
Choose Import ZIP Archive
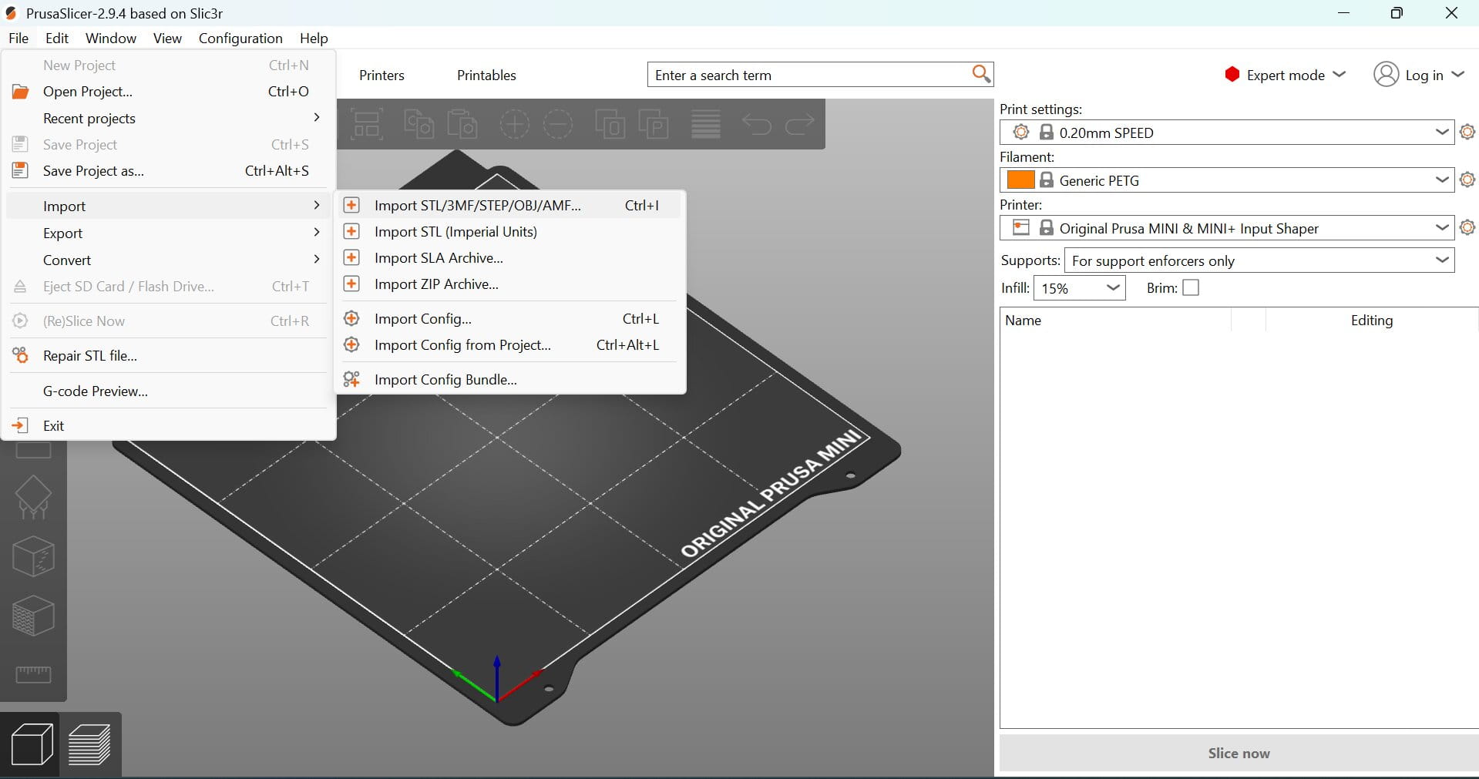(x=510, y=284)
